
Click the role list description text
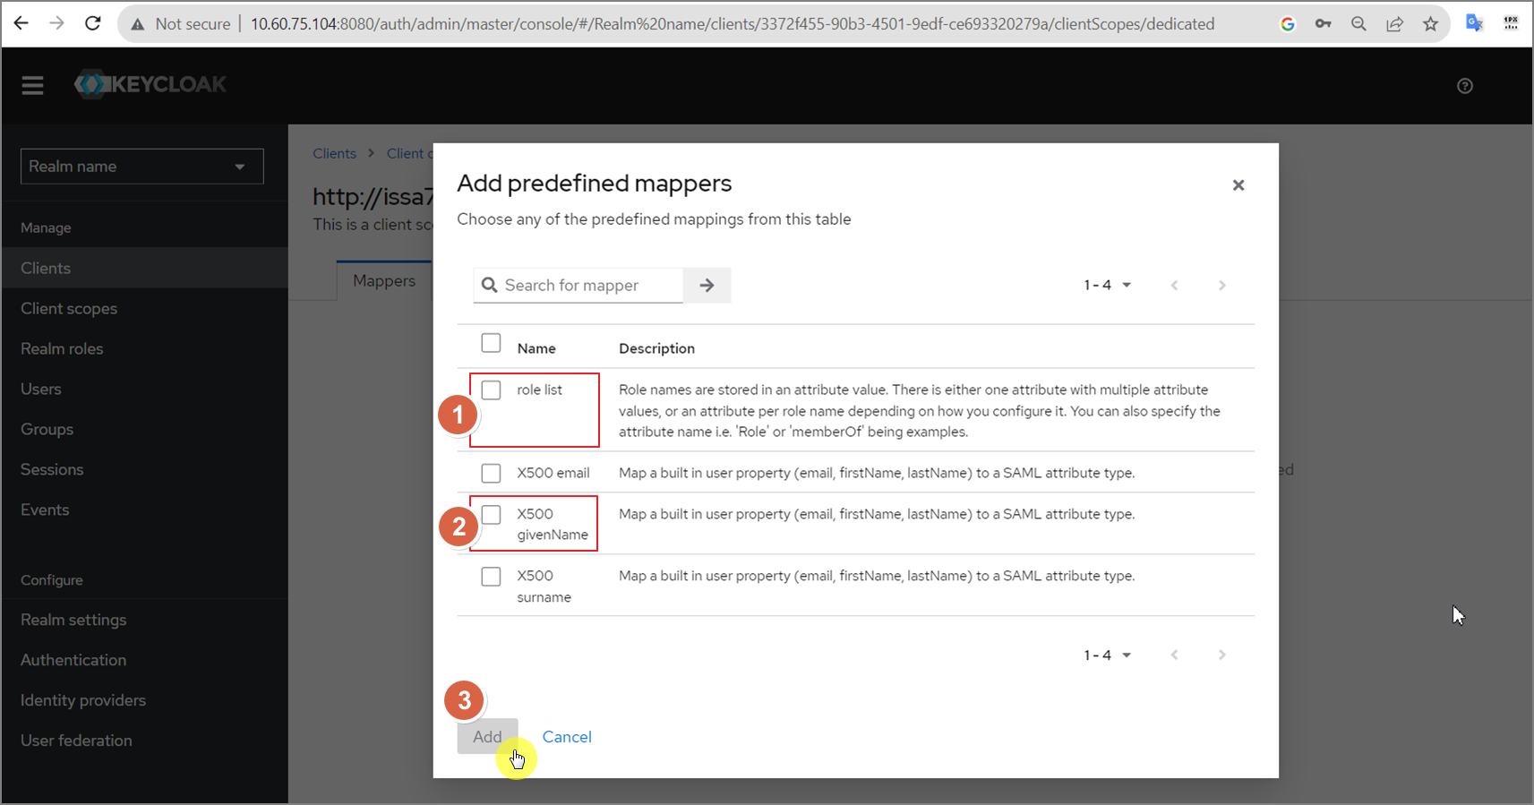tap(920, 411)
